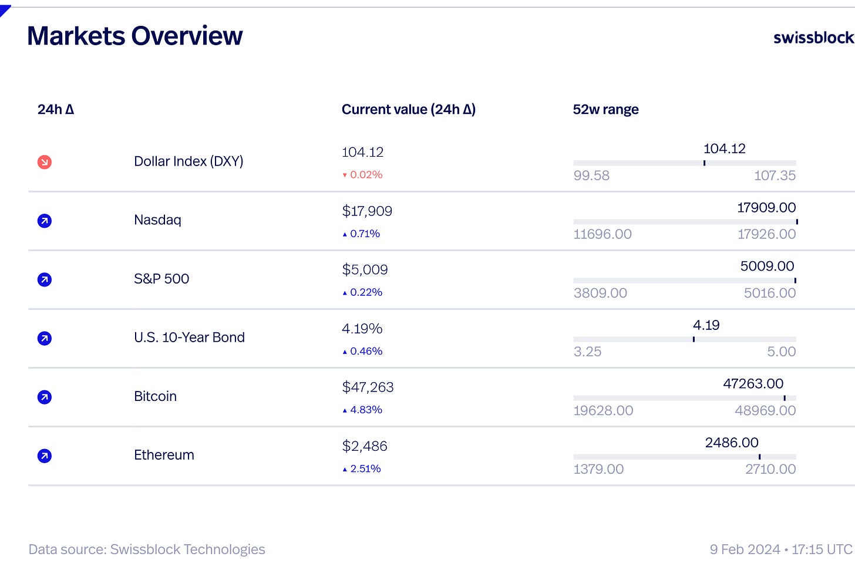Click the '0.22%' change value
This screenshot has width=855, height=570.
[x=366, y=292]
